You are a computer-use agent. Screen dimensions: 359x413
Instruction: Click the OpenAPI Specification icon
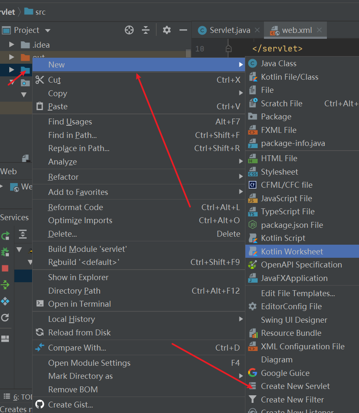(253, 265)
